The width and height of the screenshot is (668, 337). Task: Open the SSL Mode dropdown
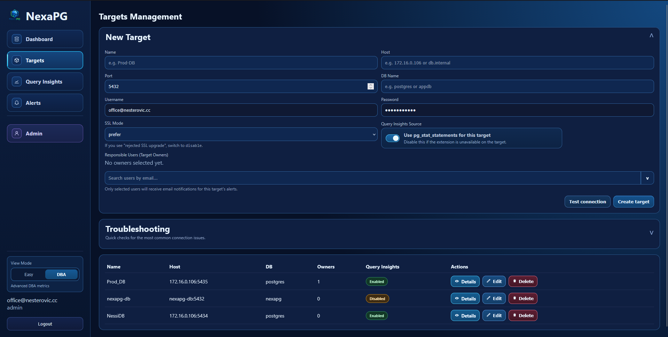[x=241, y=134]
